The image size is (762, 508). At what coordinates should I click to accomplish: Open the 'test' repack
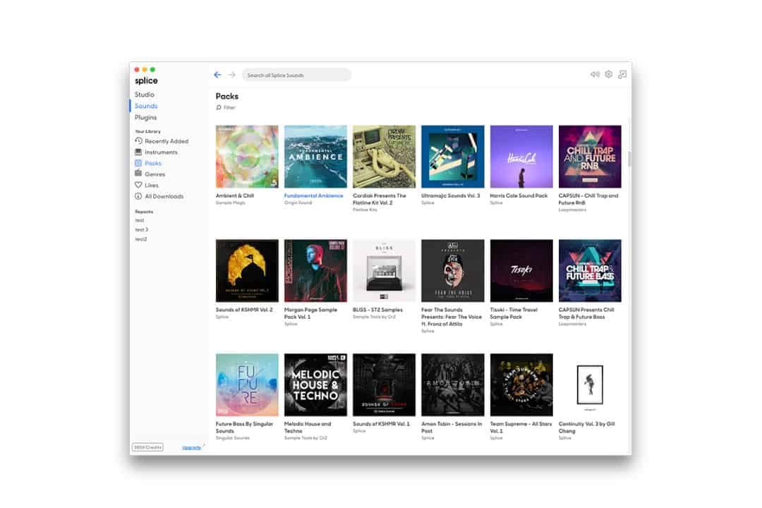(140, 220)
